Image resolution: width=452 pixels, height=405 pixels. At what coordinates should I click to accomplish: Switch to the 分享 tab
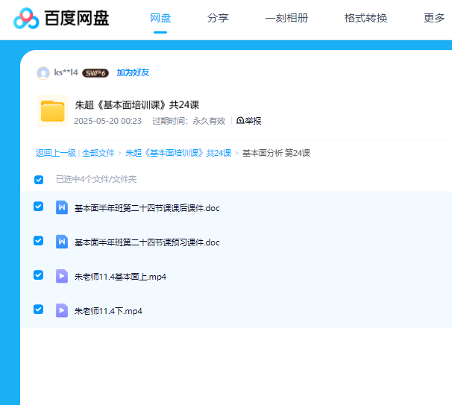[218, 18]
